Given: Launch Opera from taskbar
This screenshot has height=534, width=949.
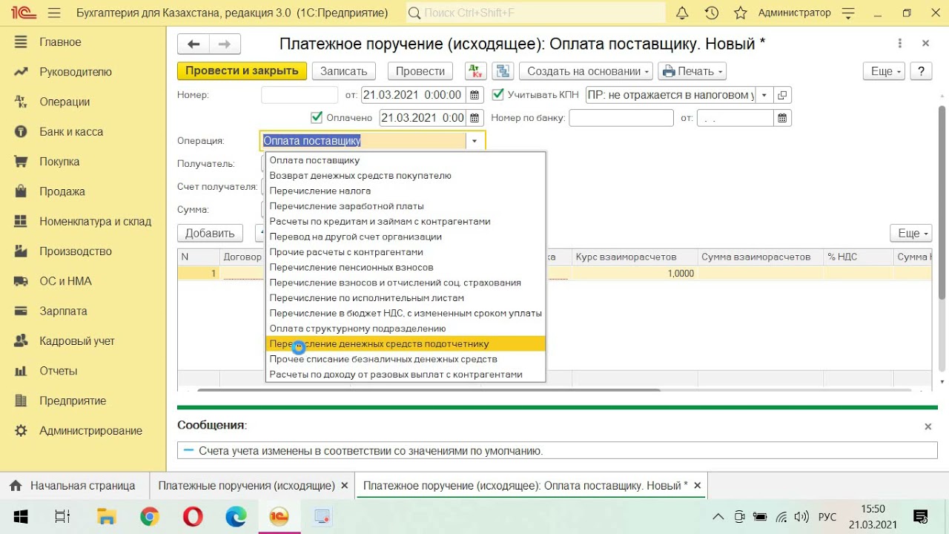Looking at the screenshot, I should [x=193, y=517].
